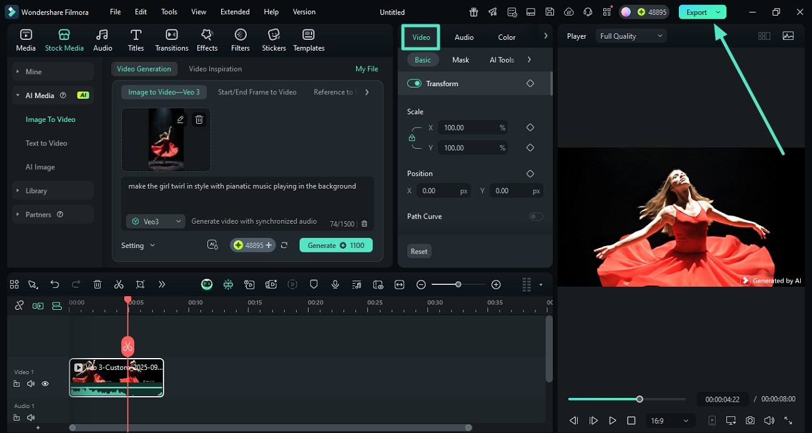Zoom in timeline with plus icon
This screenshot has height=433, width=812.
pyautogui.click(x=496, y=284)
